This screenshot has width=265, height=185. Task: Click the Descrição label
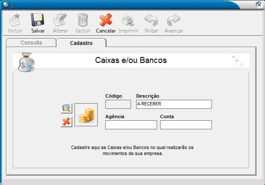(148, 96)
